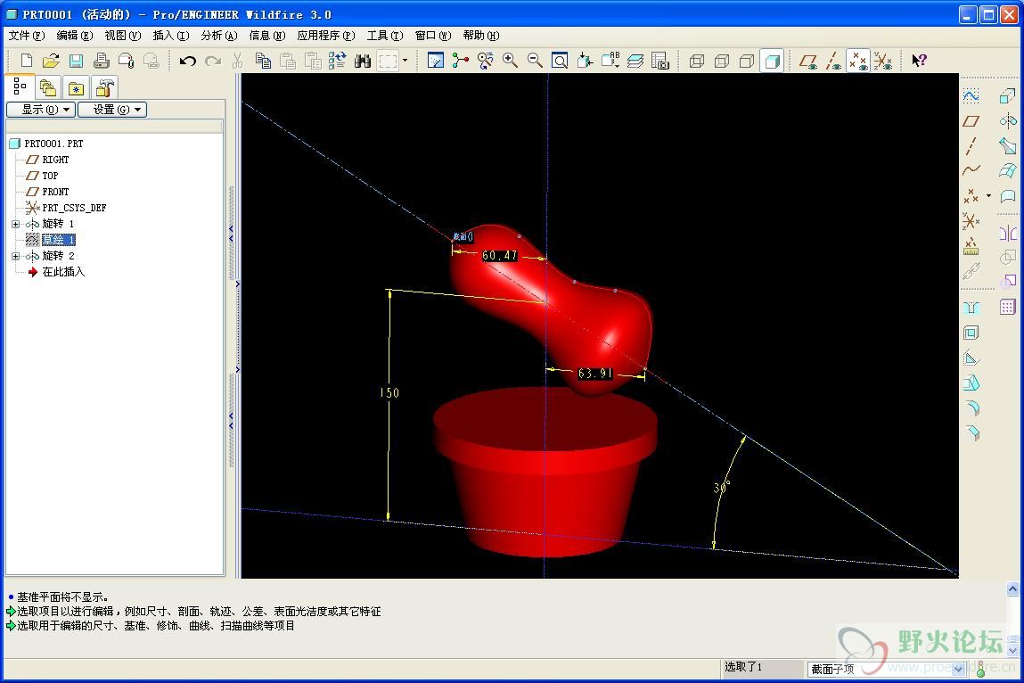
Task: Select the TOP datum plane
Action: tap(50, 176)
